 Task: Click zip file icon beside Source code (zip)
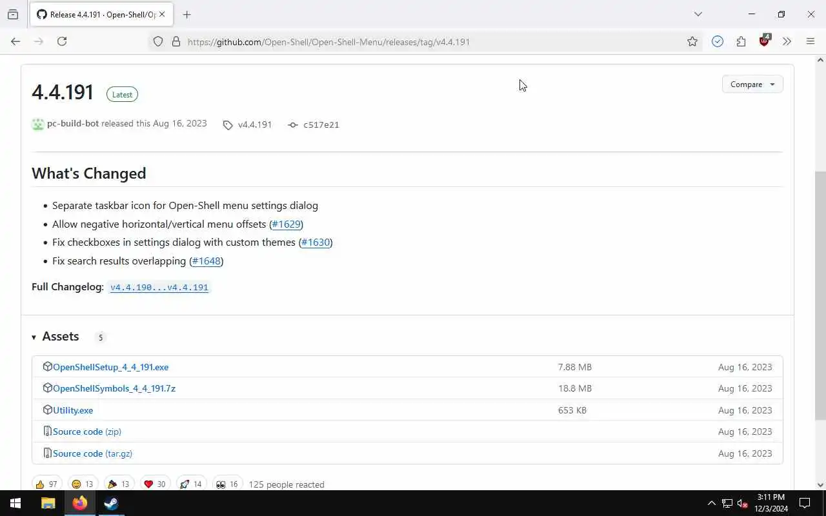[x=47, y=431]
